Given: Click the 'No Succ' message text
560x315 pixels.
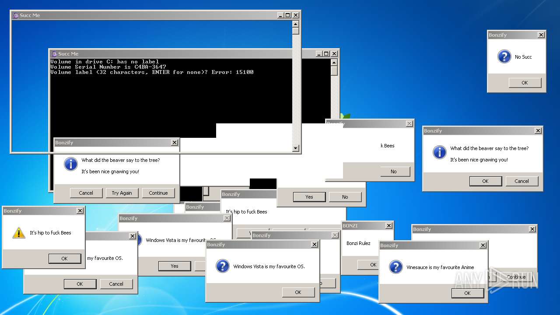Looking at the screenshot, I should point(523,57).
